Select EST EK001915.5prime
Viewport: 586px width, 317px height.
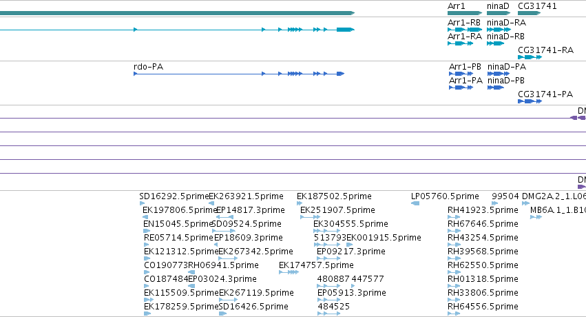point(384,238)
